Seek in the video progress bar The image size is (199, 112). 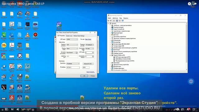point(99,106)
